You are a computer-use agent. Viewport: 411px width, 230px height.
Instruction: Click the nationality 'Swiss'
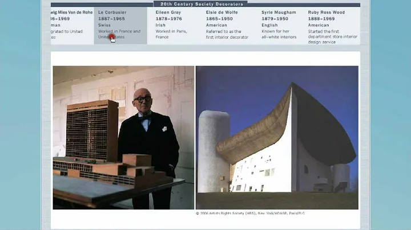[x=104, y=25]
